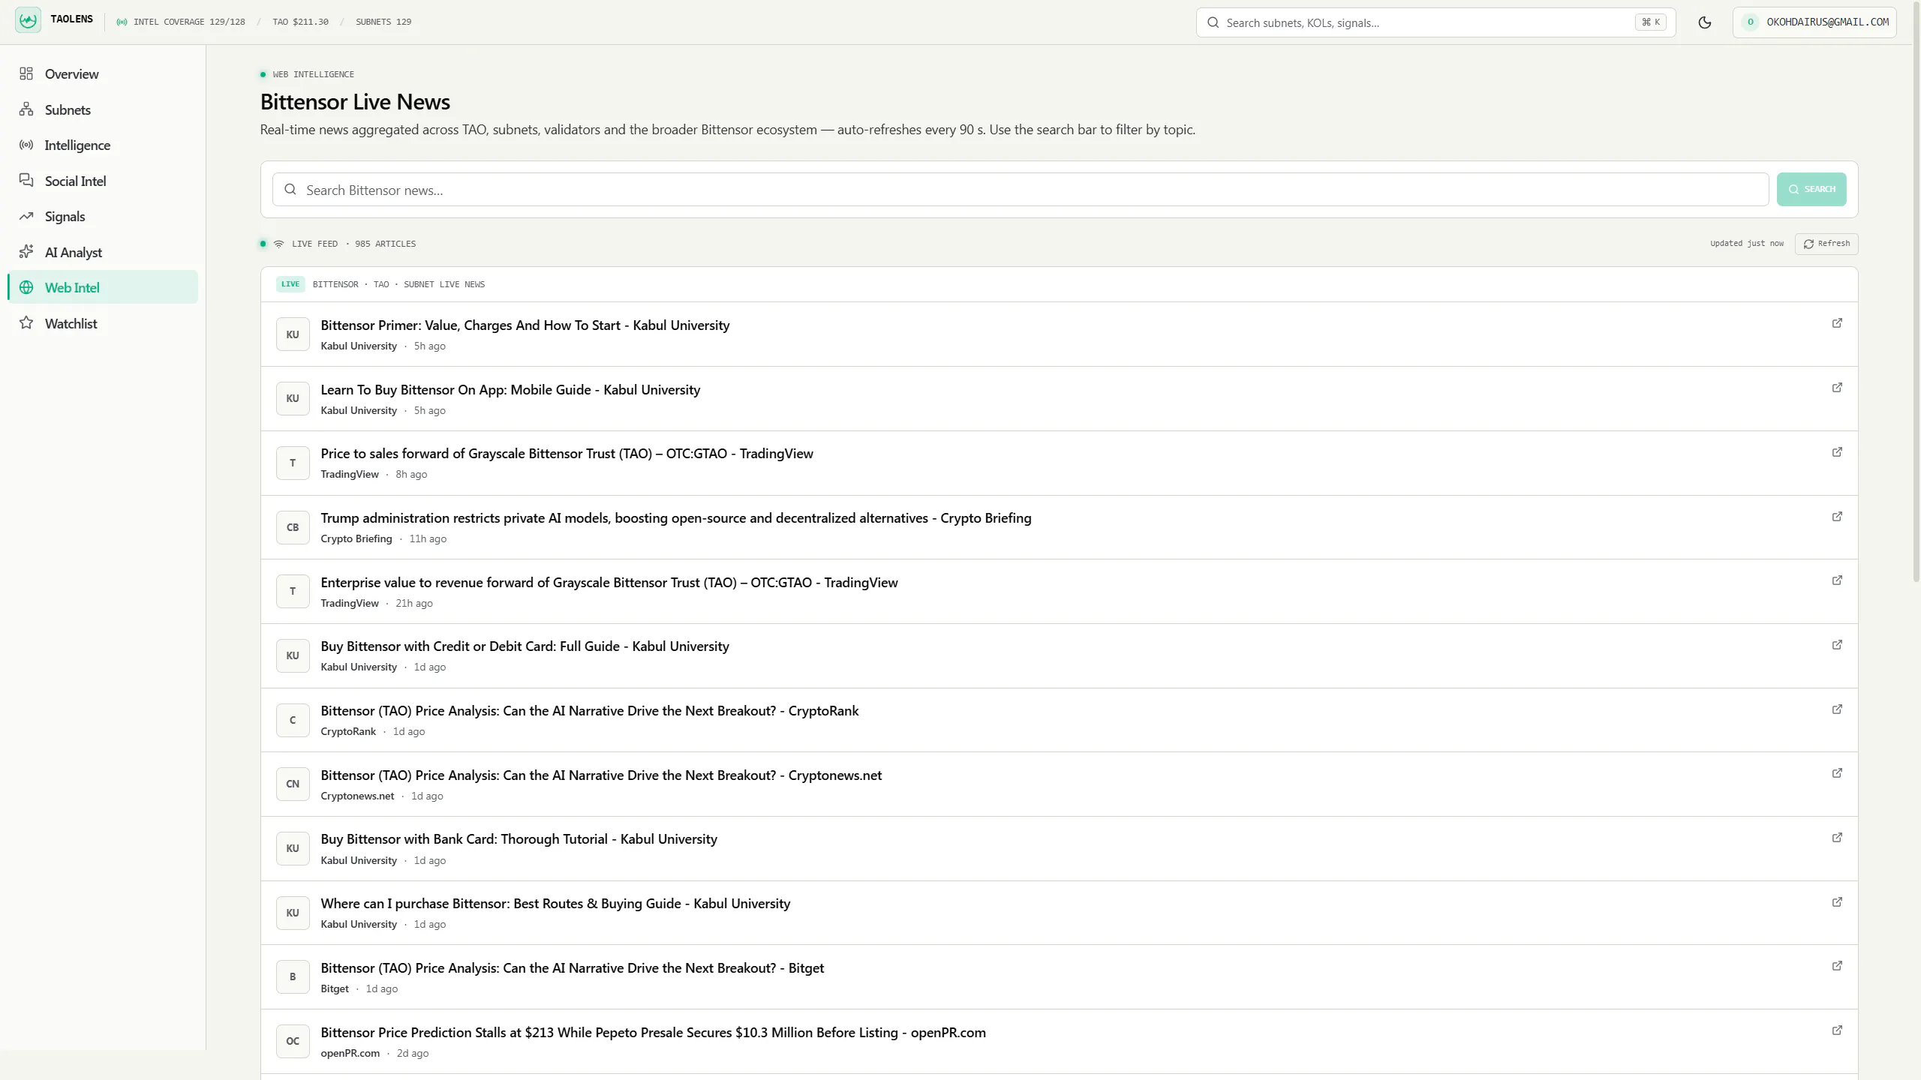Click the green SEARCH button
The width and height of the screenshot is (1921, 1080).
(x=1811, y=189)
